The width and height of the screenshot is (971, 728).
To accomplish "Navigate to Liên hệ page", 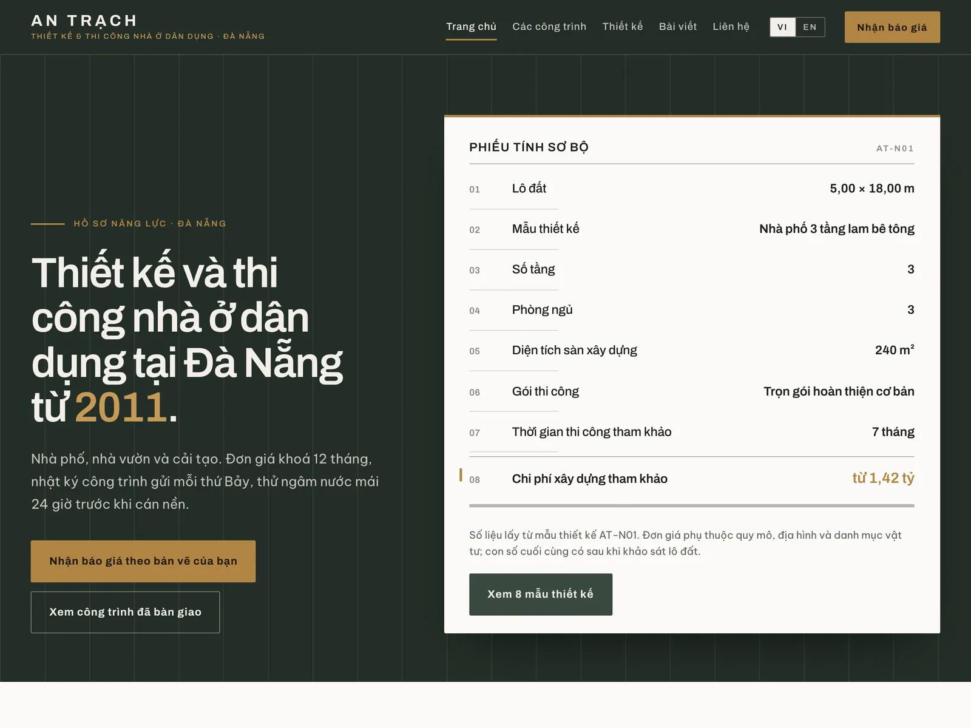I will click(x=731, y=27).
